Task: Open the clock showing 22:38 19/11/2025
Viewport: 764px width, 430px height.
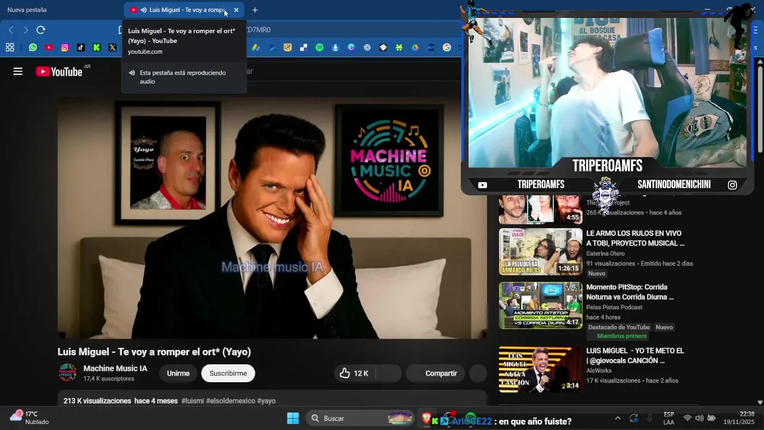Action: [x=739, y=418]
